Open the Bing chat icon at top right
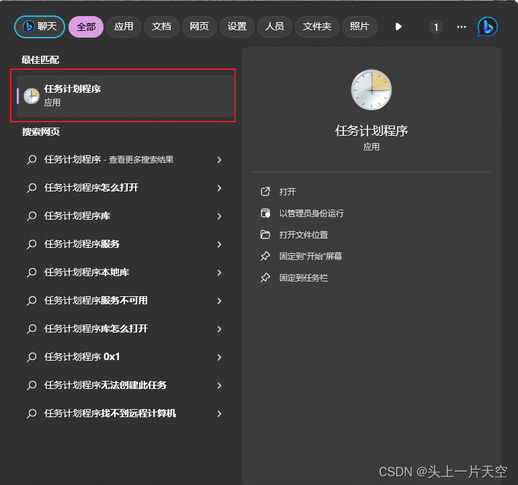Image resolution: width=518 pixels, height=485 pixels. point(488,27)
